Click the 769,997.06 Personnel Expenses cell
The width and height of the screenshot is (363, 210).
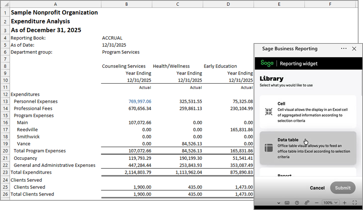pos(127,101)
